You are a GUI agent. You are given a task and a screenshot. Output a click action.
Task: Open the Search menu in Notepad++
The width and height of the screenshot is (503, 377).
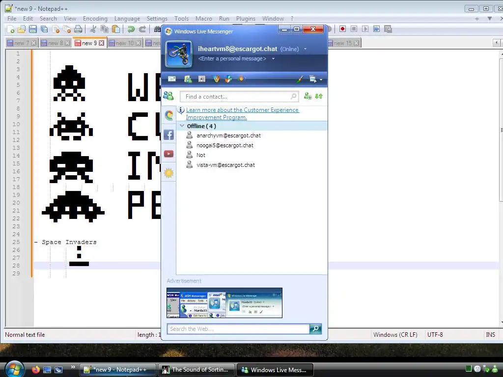click(x=48, y=19)
